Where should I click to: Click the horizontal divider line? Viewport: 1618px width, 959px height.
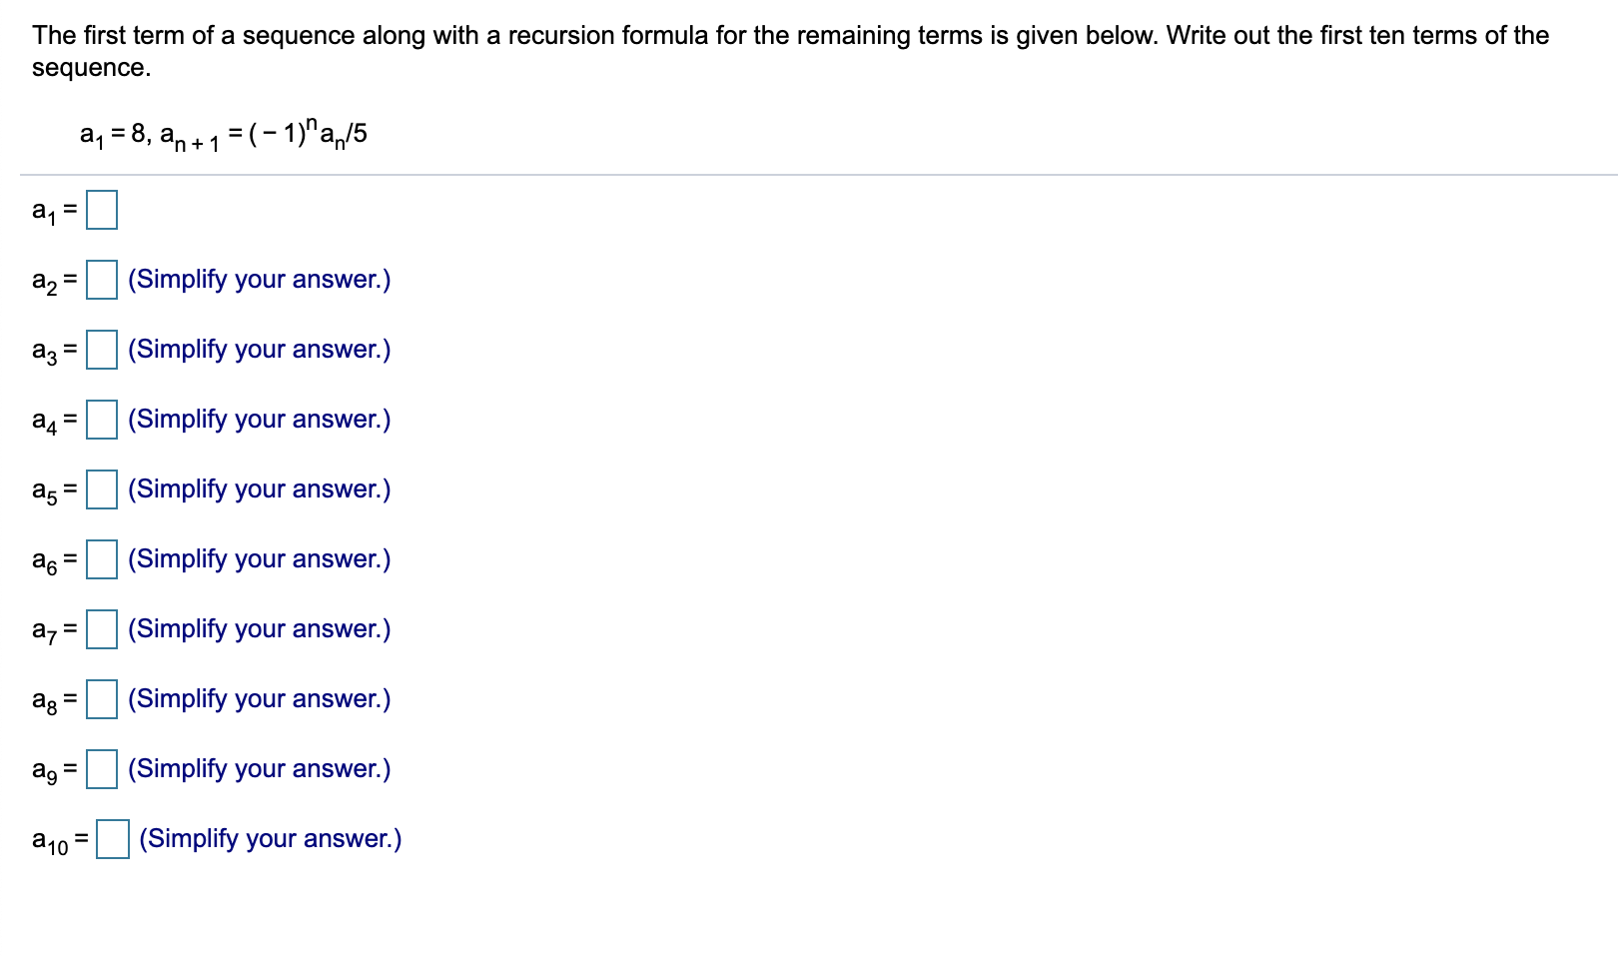(809, 172)
